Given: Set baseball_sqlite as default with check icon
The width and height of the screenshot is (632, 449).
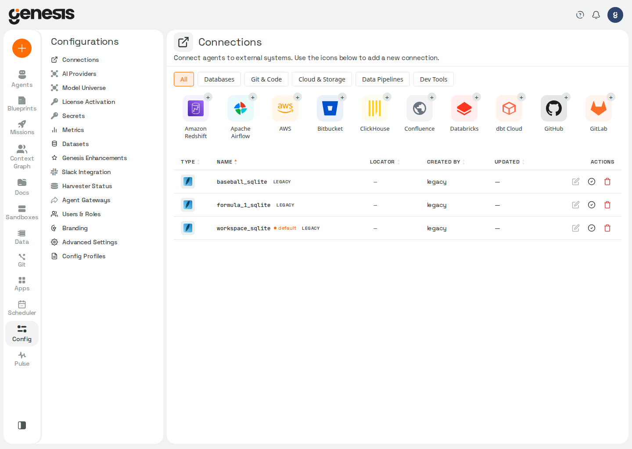Looking at the screenshot, I should tap(592, 182).
